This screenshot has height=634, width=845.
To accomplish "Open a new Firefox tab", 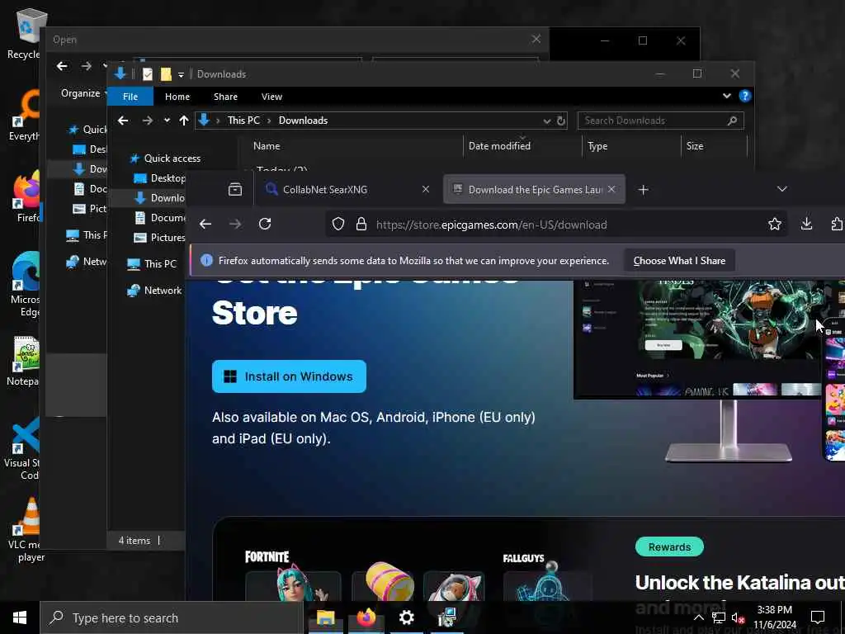I will pyautogui.click(x=643, y=189).
